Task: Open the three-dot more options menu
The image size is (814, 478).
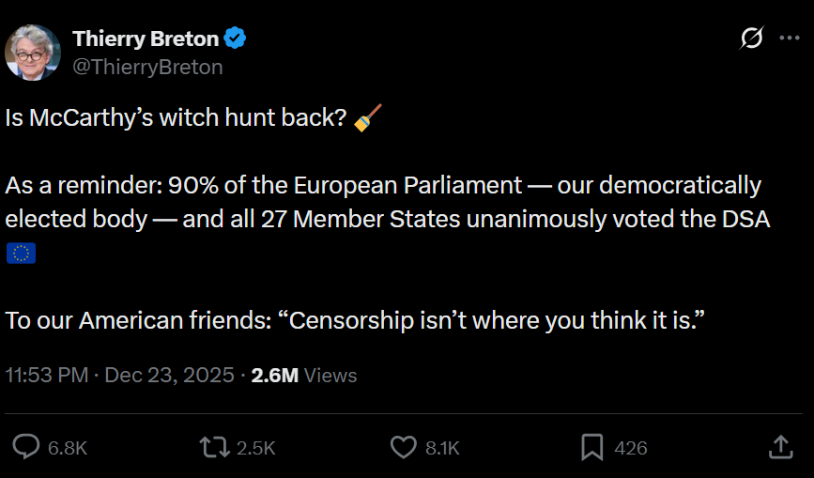Action: click(x=789, y=39)
